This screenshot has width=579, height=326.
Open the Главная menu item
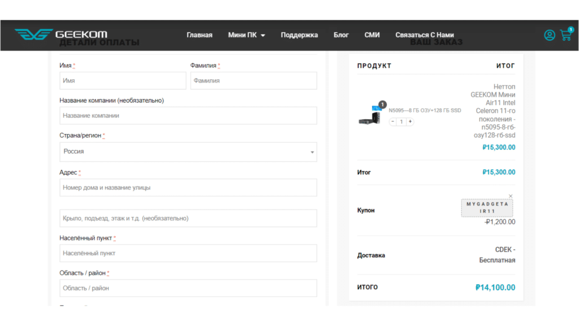coord(200,35)
